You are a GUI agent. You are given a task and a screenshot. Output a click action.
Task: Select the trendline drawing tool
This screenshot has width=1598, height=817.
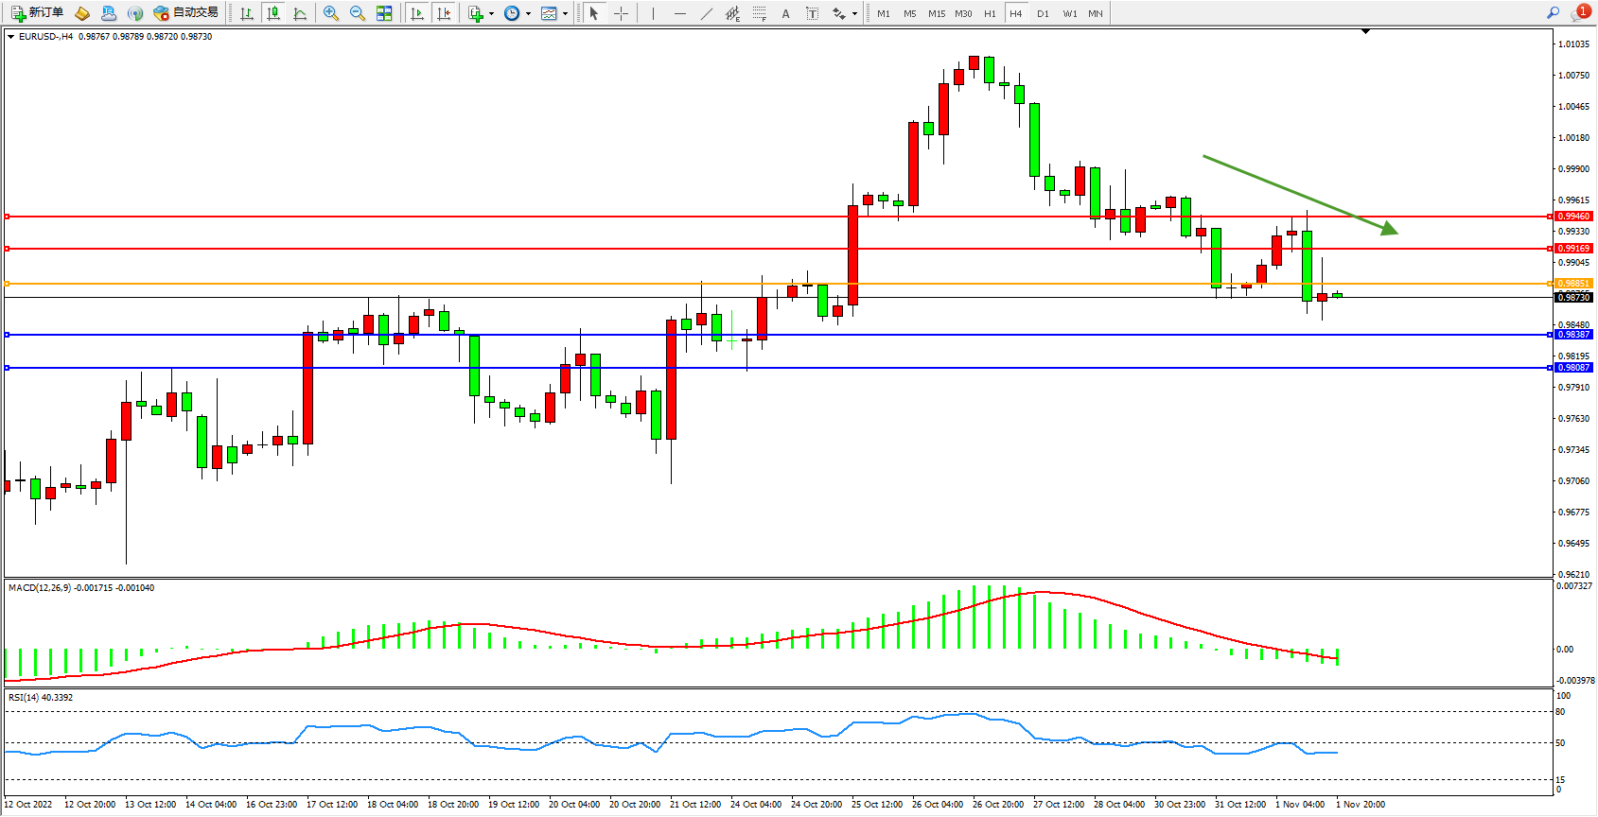(x=707, y=13)
